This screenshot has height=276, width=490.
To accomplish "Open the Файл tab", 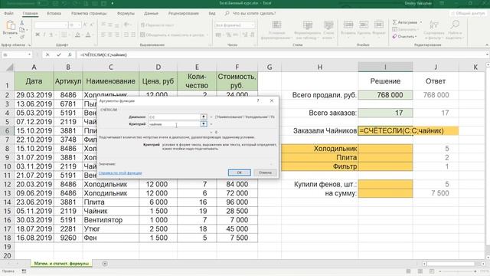I will point(8,14).
